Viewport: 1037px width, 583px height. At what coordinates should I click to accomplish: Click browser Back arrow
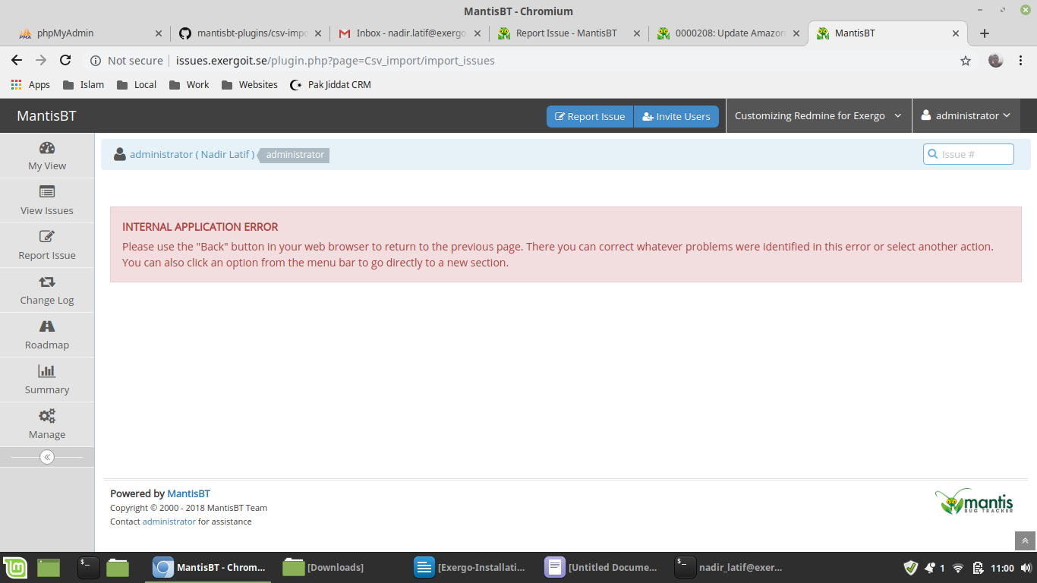pyautogui.click(x=17, y=61)
